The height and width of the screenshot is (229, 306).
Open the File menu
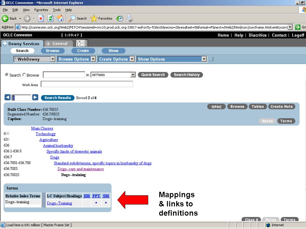click(x=5, y=10)
